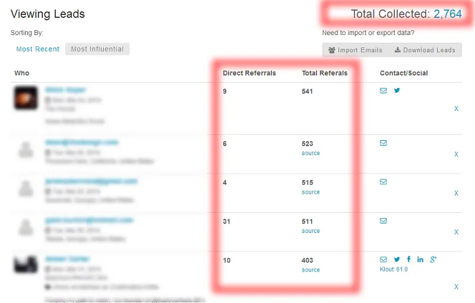
Task: Open the source link under 523 total referrals
Action: click(x=311, y=153)
